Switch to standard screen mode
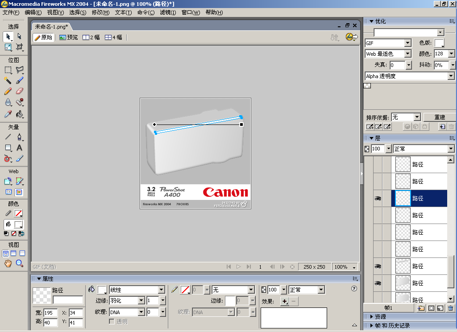 5,253
